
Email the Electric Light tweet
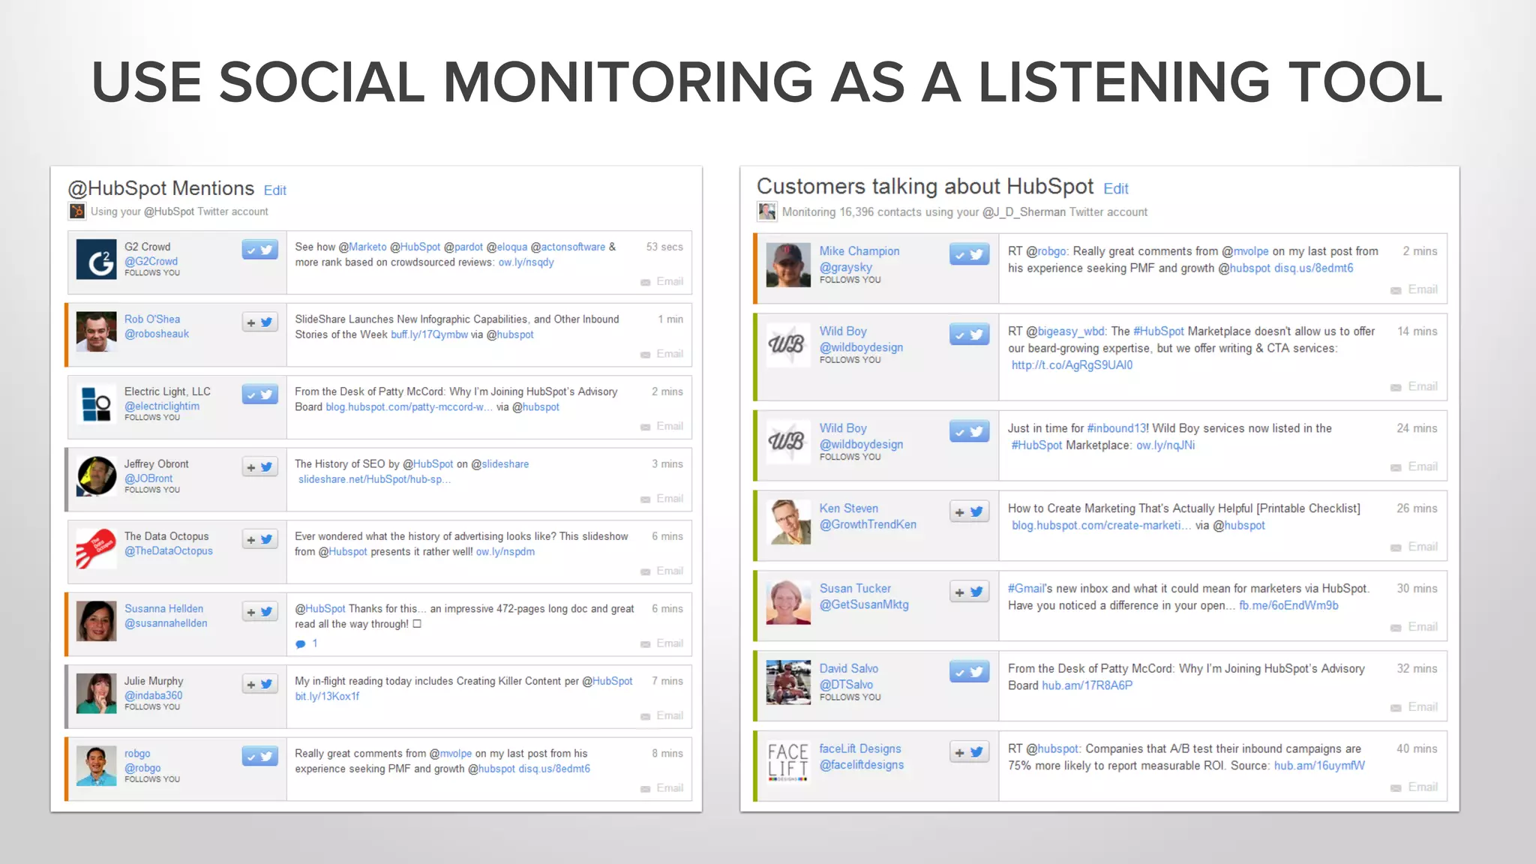(661, 426)
